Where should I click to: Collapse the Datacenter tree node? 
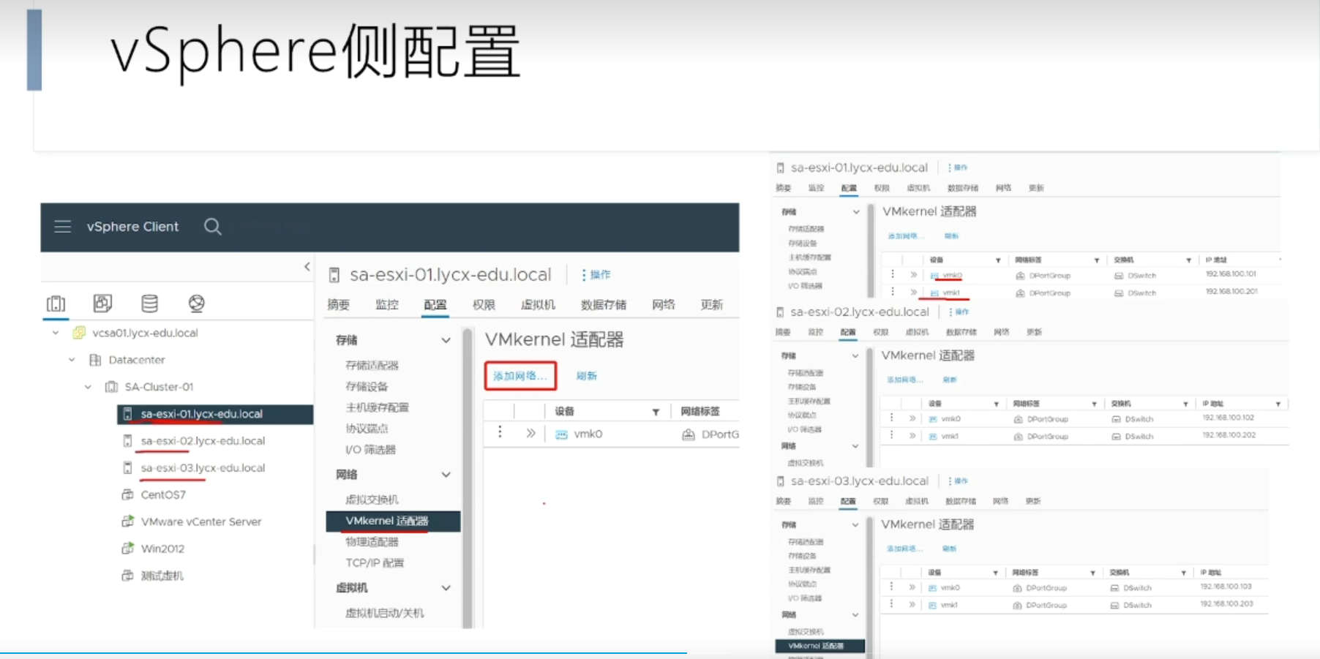[x=72, y=360]
